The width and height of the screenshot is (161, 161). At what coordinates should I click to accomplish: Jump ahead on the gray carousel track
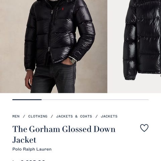(x=95, y=100)
